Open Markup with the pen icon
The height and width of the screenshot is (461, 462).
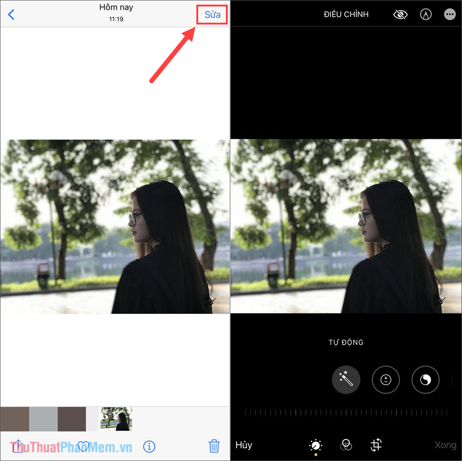point(426,14)
